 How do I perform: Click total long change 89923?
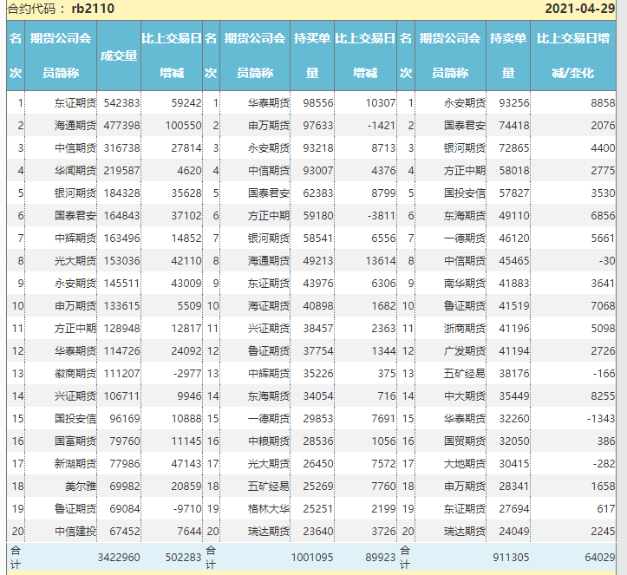click(x=381, y=558)
